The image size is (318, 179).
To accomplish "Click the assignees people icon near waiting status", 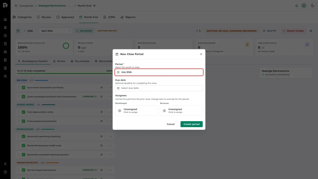I will click(x=198, y=31).
